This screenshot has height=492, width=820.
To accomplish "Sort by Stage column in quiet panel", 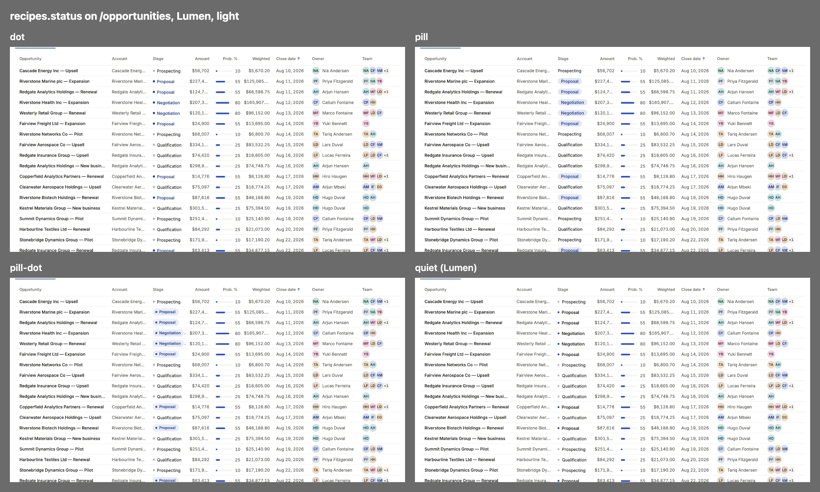I will click(563, 290).
